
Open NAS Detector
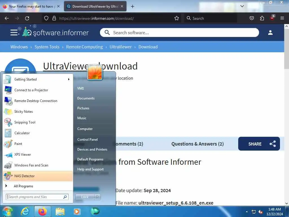click(x=38, y=176)
